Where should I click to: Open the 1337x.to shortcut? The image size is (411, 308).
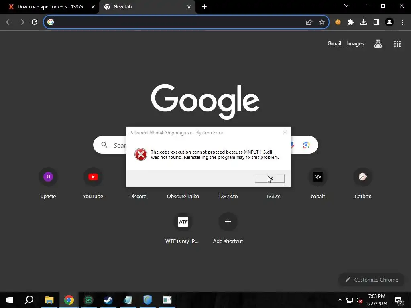tap(228, 196)
